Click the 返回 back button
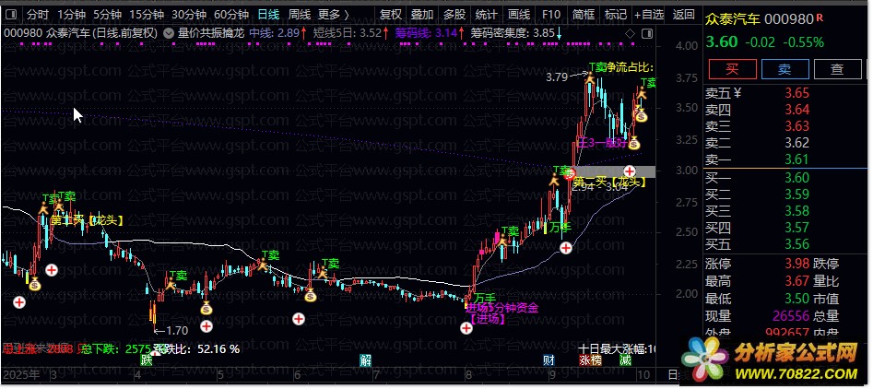Image resolution: width=873 pixels, height=389 pixels. point(684,15)
